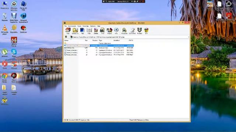Click the Extract To toolbar icon
Screen dimensions: 236x132
[75, 31]
